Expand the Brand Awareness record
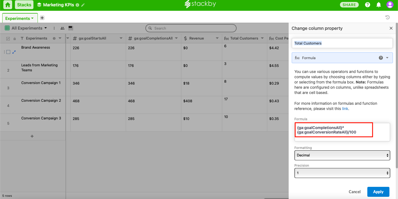 [14, 52]
